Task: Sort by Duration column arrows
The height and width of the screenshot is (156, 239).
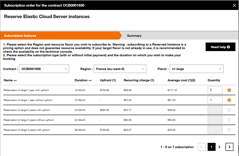Action: [x=90, y=80]
